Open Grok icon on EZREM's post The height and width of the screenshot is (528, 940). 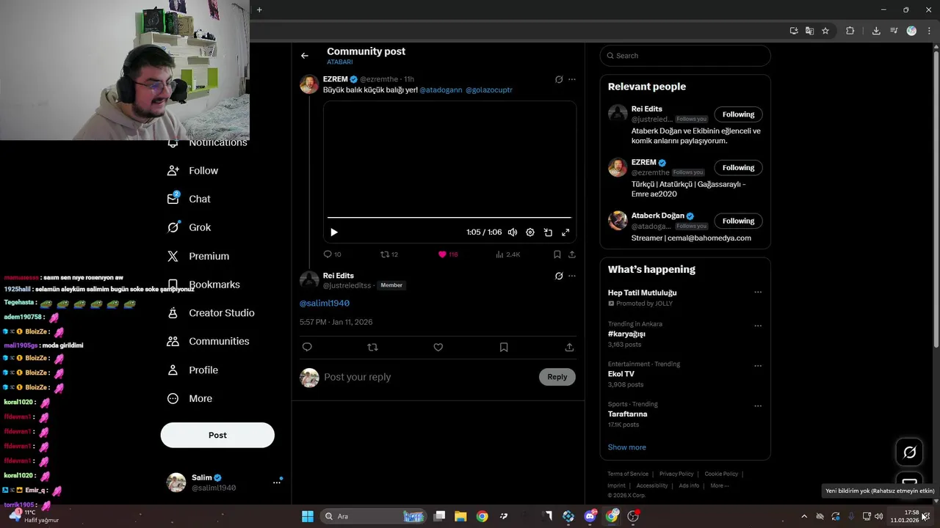pos(559,79)
